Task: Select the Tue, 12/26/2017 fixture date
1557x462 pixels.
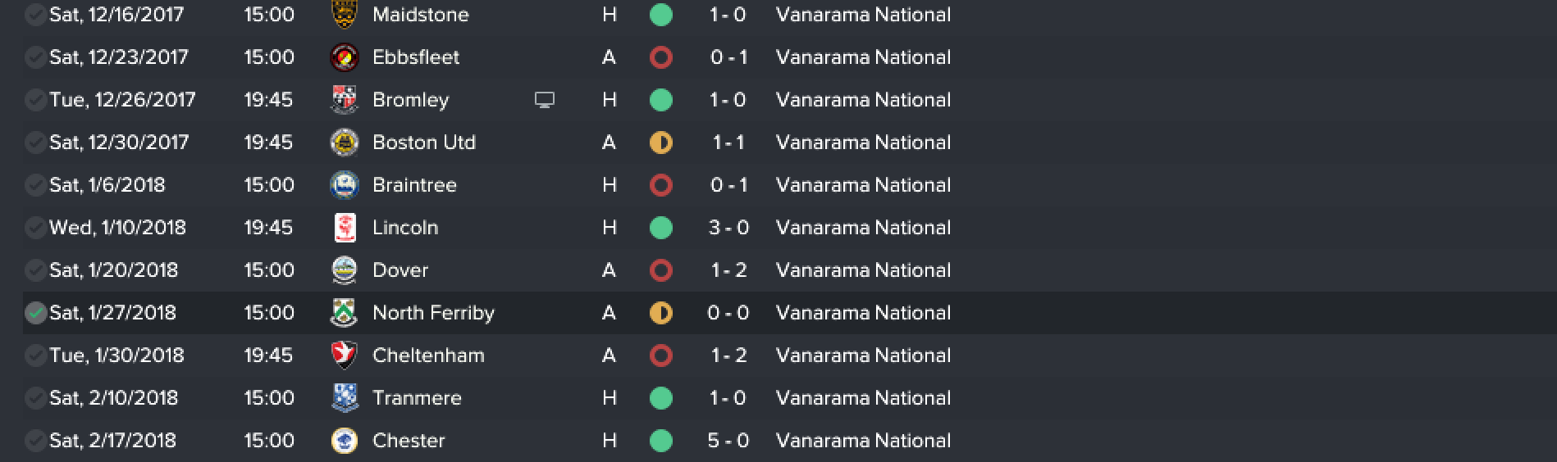Action: click(122, 100)
